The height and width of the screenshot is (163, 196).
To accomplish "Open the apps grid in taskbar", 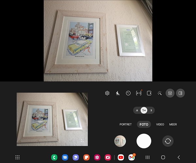I will 18,157.
